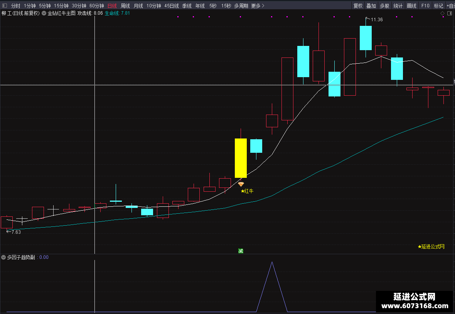The width and height of the screenshot is (455, 314).
Task: Click the 复权 button
Action: click(358, 5)
